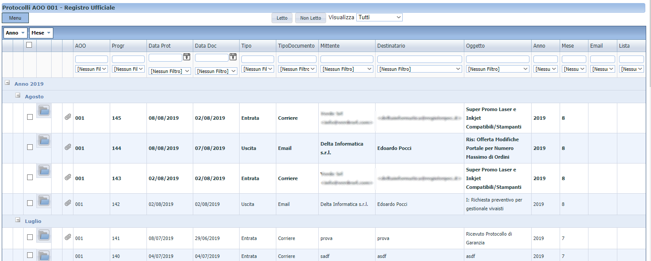Tick the select-all checkbox in header

pyautogui.click(x=29, y=45)
